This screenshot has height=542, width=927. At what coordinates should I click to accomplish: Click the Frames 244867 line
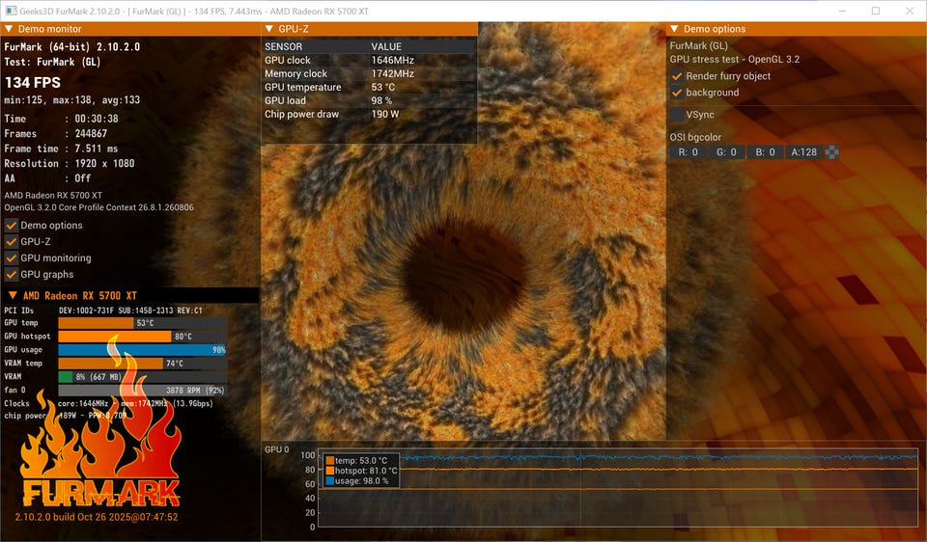(56, 134)
